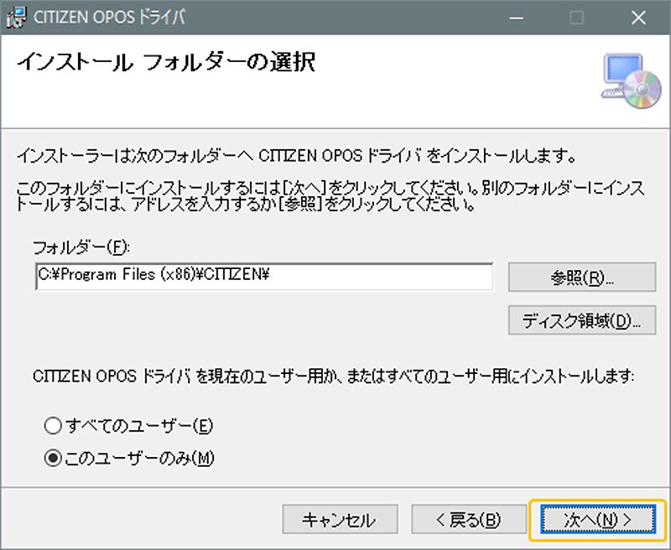Click into the folder path input field
This screenshot has width=671, height=550.
coord(263,277)
